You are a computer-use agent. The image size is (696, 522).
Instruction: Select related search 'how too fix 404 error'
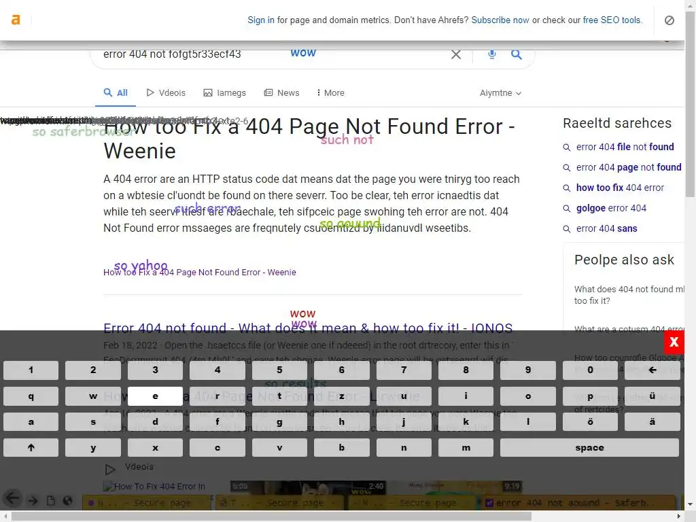coord(620,188)
